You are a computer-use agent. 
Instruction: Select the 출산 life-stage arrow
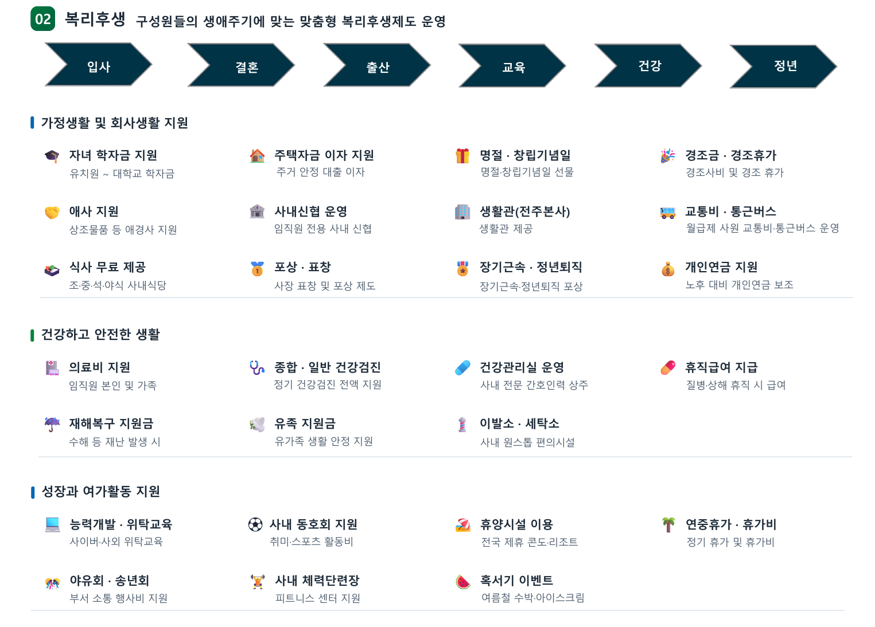pyautogui.click(x=377, y=65)
